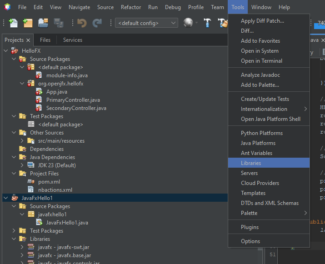Viewport: 325px width, 264px height.
Task: Choose Apply Diff Patch menu entry
Action: pyautogui.click(x=269, y=21)
